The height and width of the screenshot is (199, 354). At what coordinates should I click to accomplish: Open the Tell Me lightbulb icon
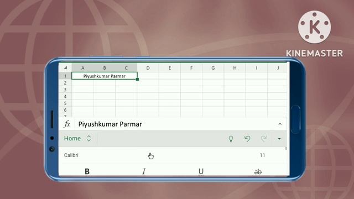(x=231, y=139)
